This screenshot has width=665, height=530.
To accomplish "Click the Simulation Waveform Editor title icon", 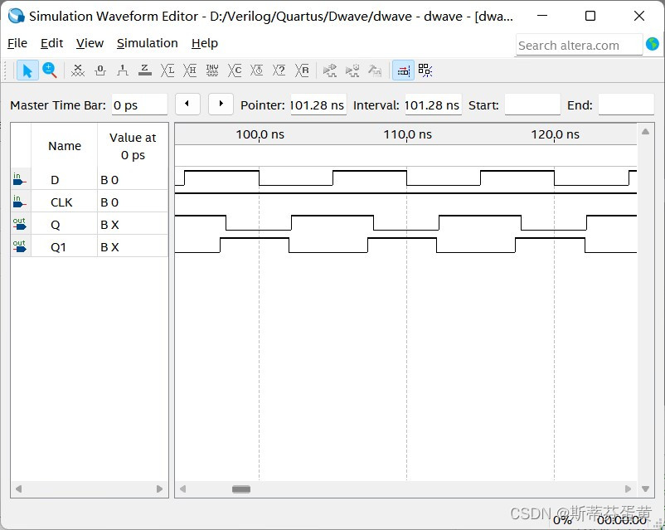I will coord(16,16).
